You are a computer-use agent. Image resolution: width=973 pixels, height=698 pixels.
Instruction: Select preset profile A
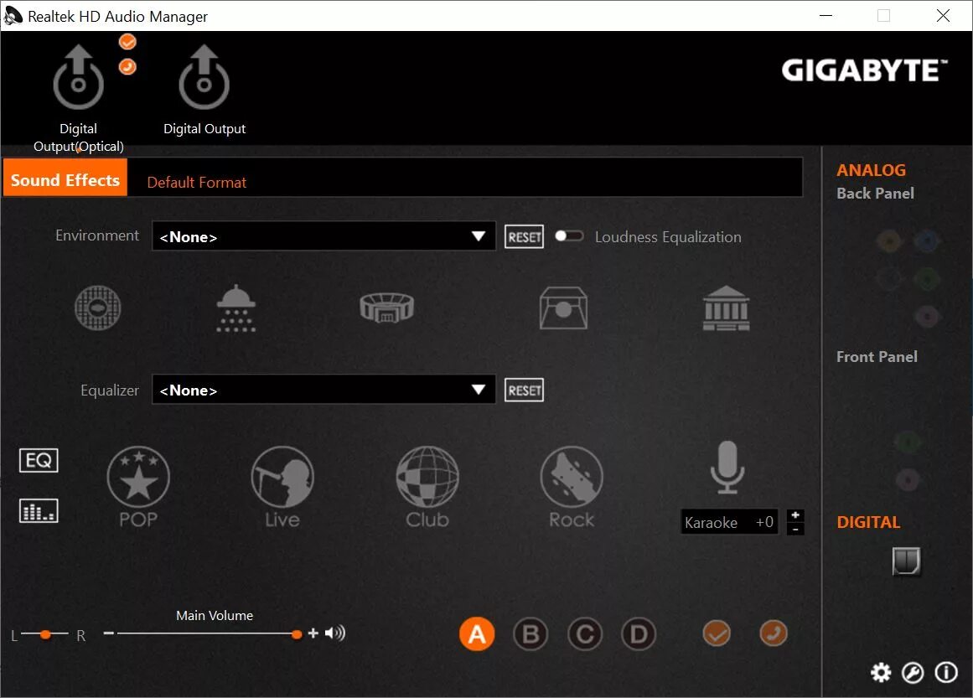pos(477,634)
